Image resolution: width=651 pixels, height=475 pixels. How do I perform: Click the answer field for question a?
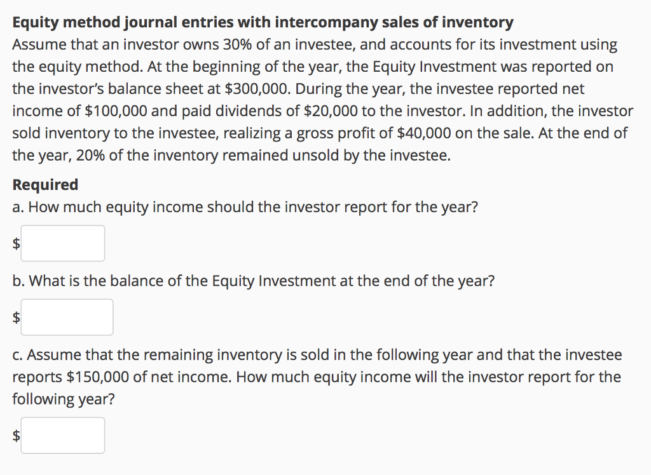pyautogui.click(x=62, y=243)
